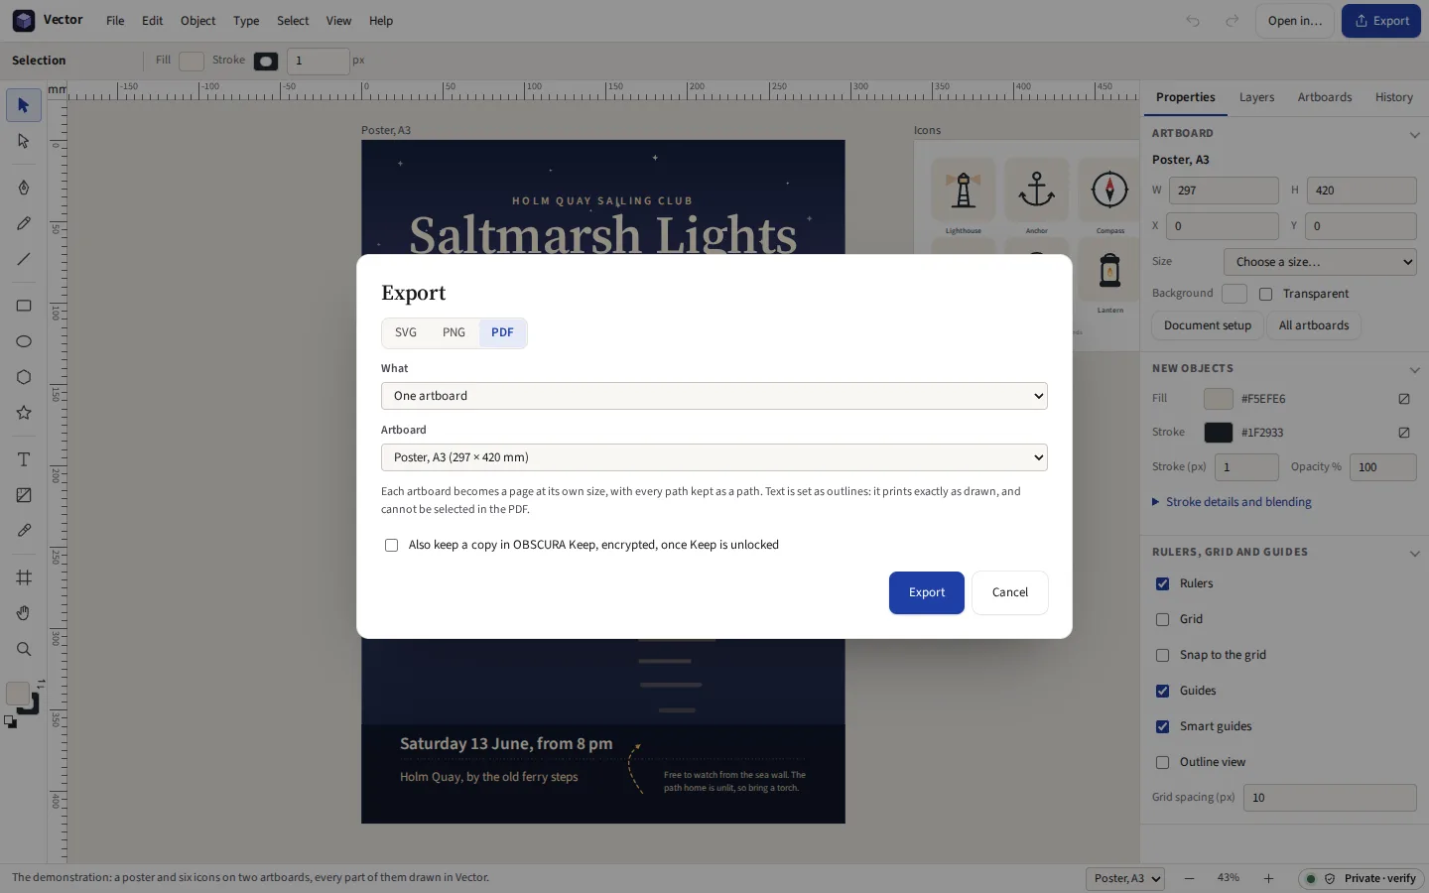
Task: Enable the Outline view checkbox
Action: 1162,762
